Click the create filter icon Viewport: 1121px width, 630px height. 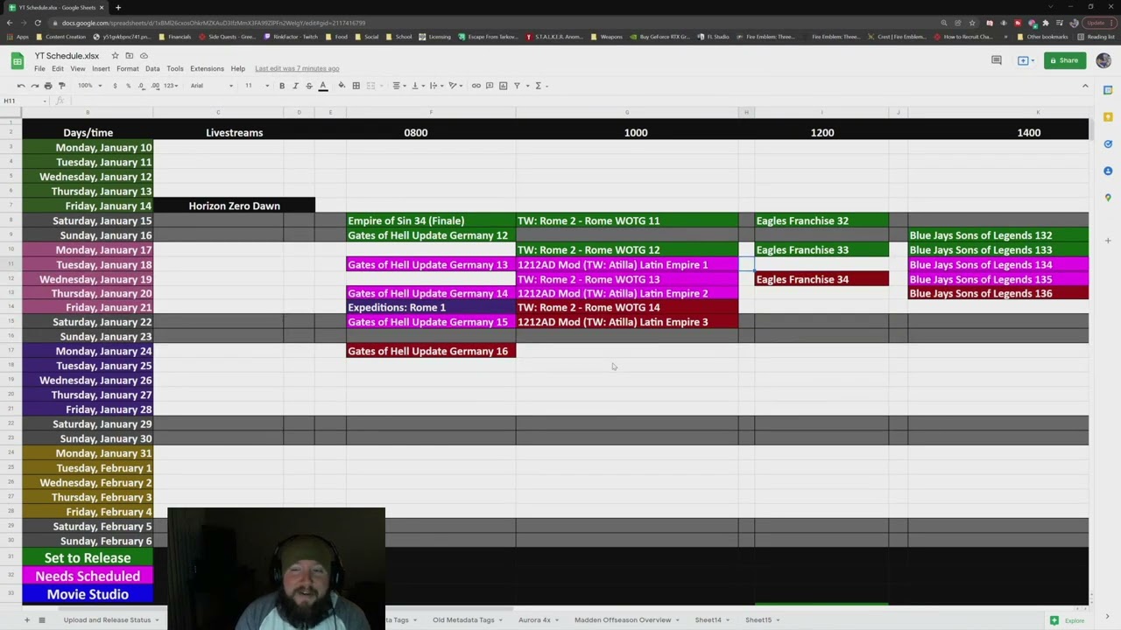pos(517,86)
